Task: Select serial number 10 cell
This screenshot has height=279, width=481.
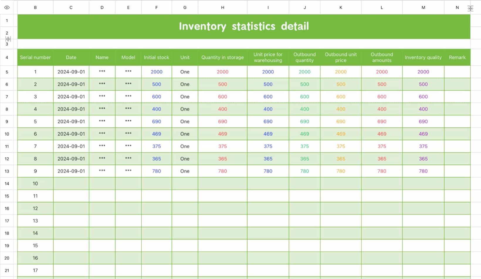Action: pyautogui.click(x=35, y=183)
